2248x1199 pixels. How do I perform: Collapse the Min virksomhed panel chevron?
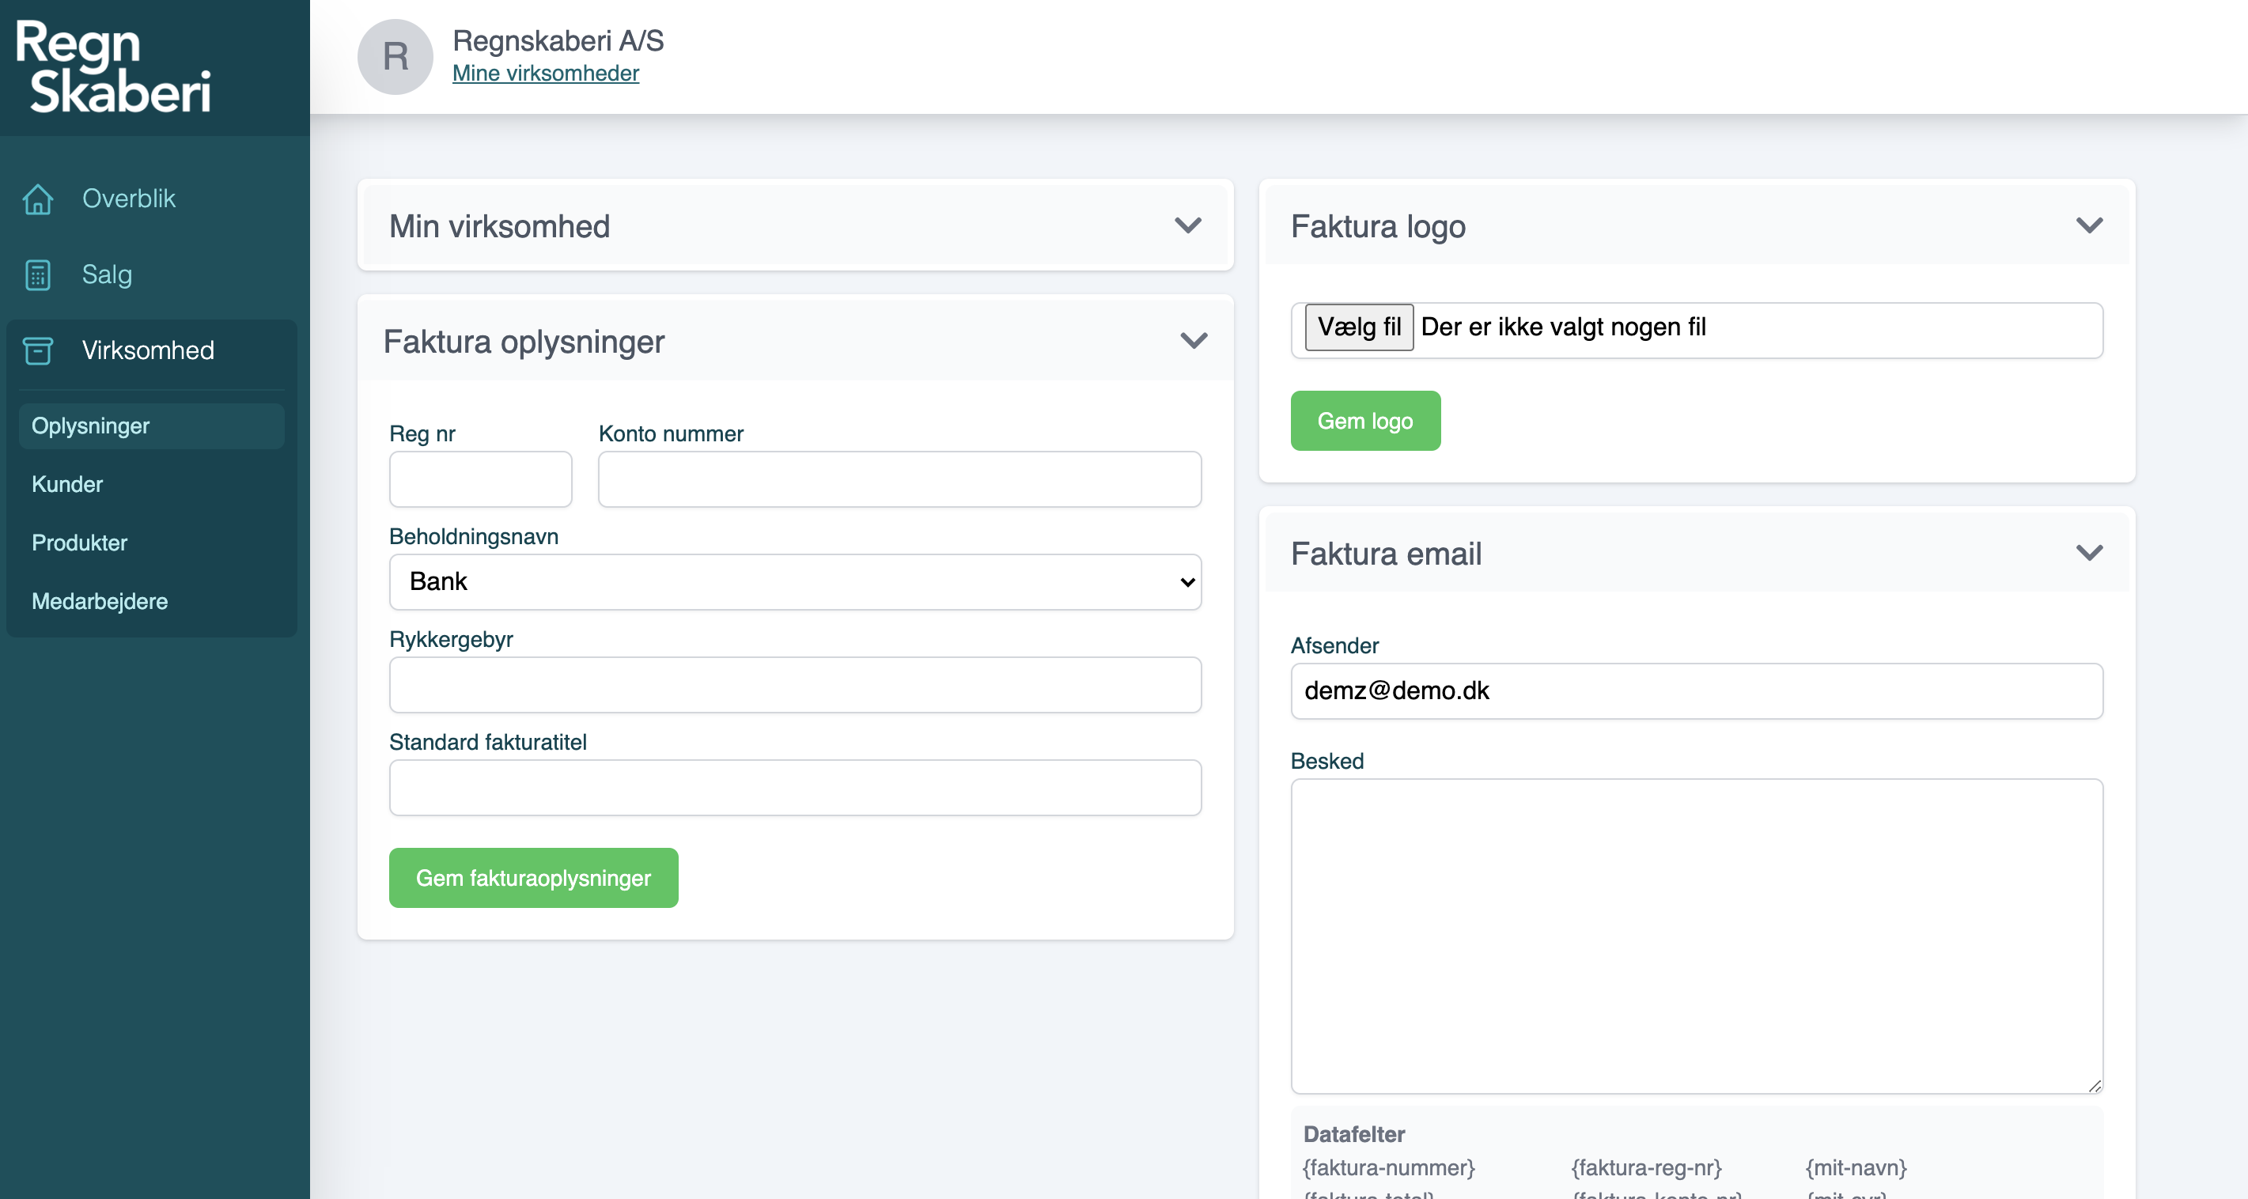1188,226
